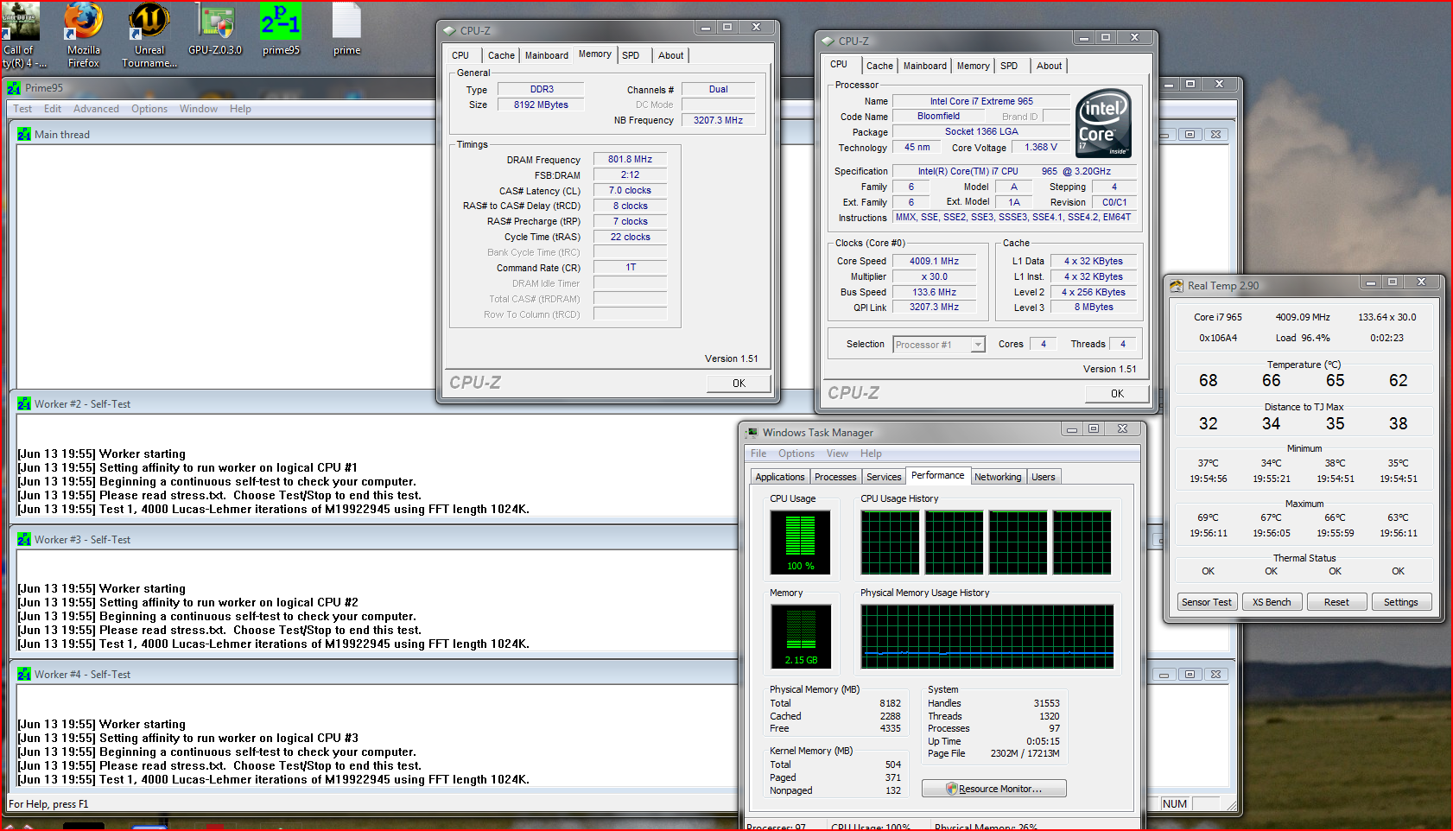Open the prime text file on the desktop
Image resolution: width=1453 pixels, height=831 pixels.
[346, 30]
